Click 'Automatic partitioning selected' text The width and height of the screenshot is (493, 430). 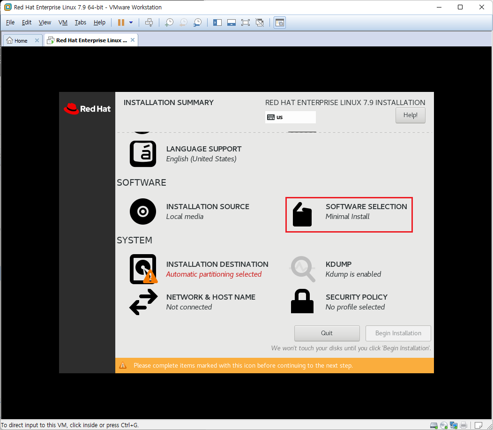click(x=214, y=274)
